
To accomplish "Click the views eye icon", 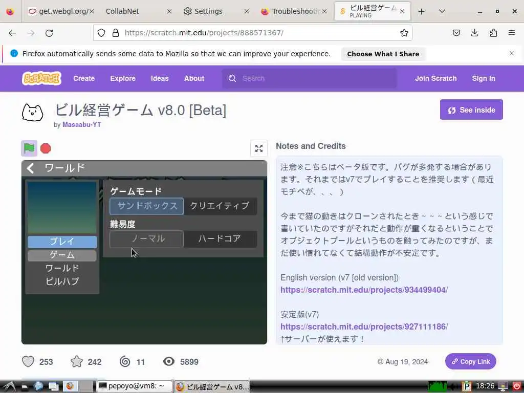I will pyautogui.click(x=169, y=361).
